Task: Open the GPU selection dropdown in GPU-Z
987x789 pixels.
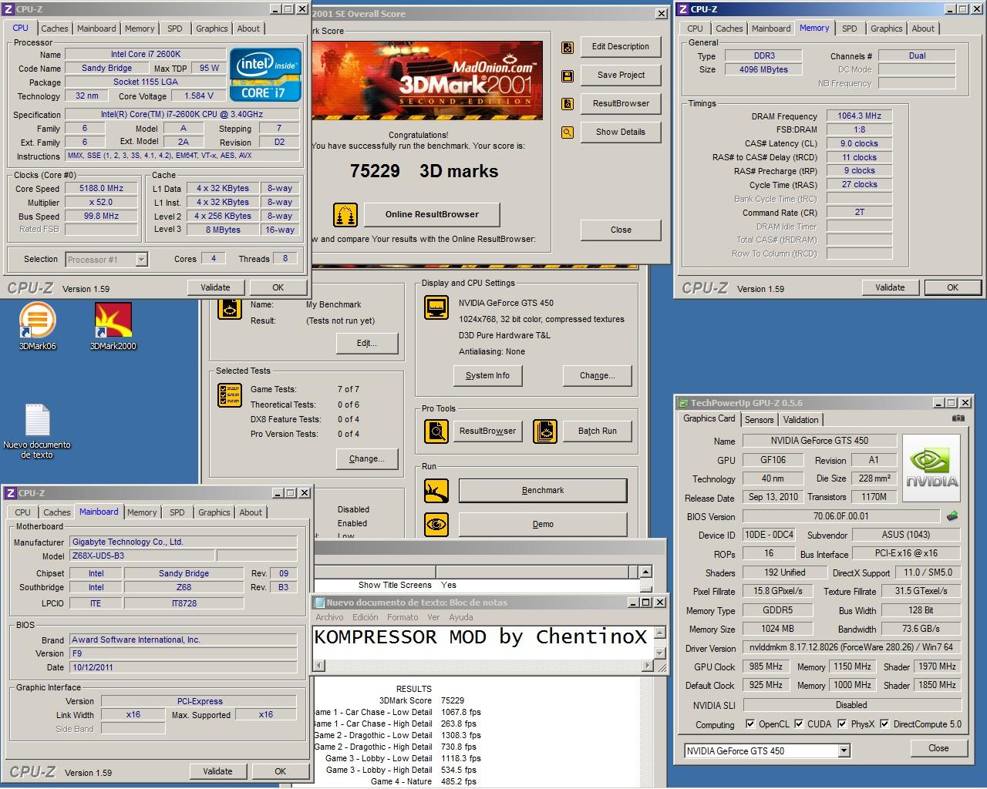Action: 844,750
